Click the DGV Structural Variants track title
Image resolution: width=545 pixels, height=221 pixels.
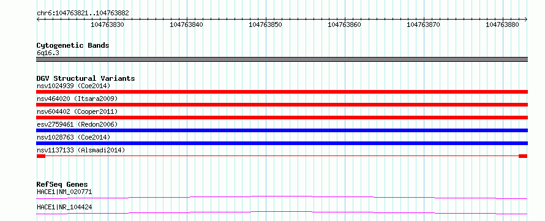[86, 78]
